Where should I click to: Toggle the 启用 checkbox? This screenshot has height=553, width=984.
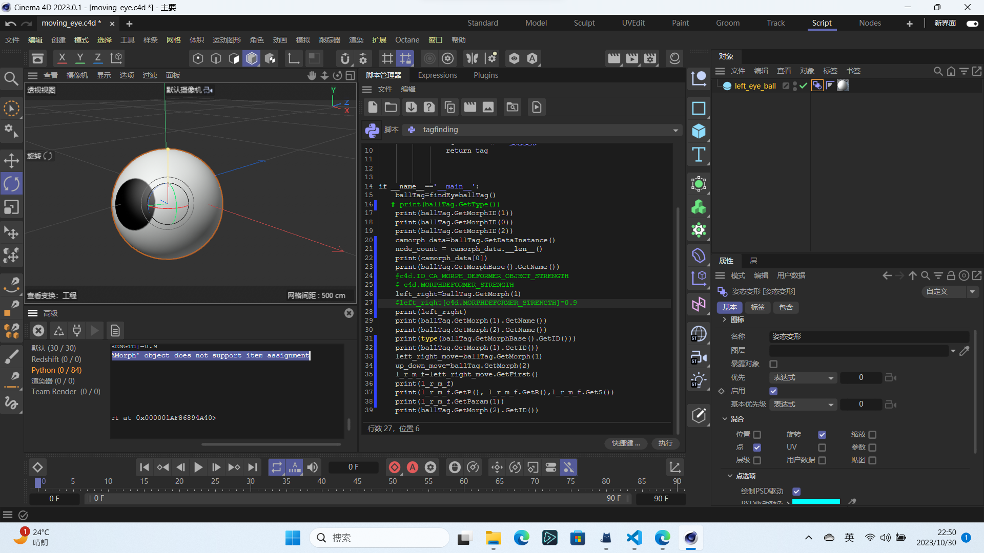click(x=773, y=391)
